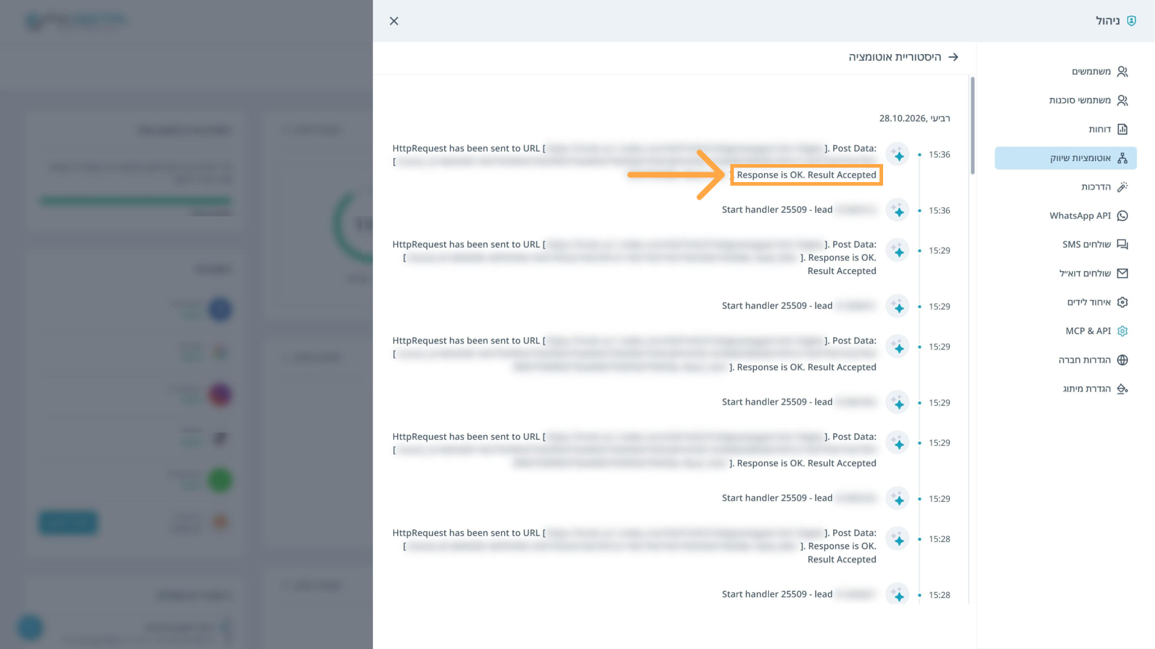Click the vertical scrollbar of the history list
Screen dimensions: 1155x649
click(x=972, y=126)
